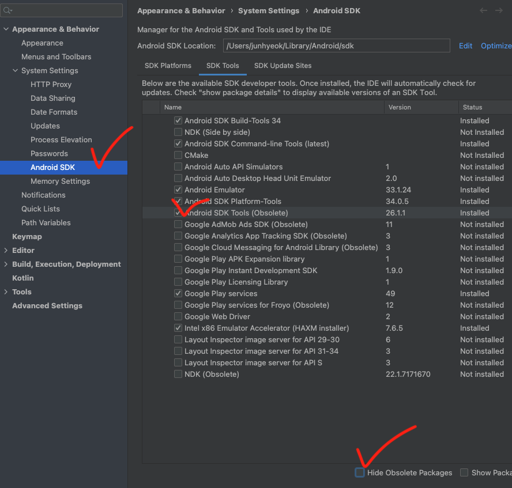Screen dimensions: 512x488
Task: Expand the Tools section
Action: pyautogui.click(x=6, y=292)
